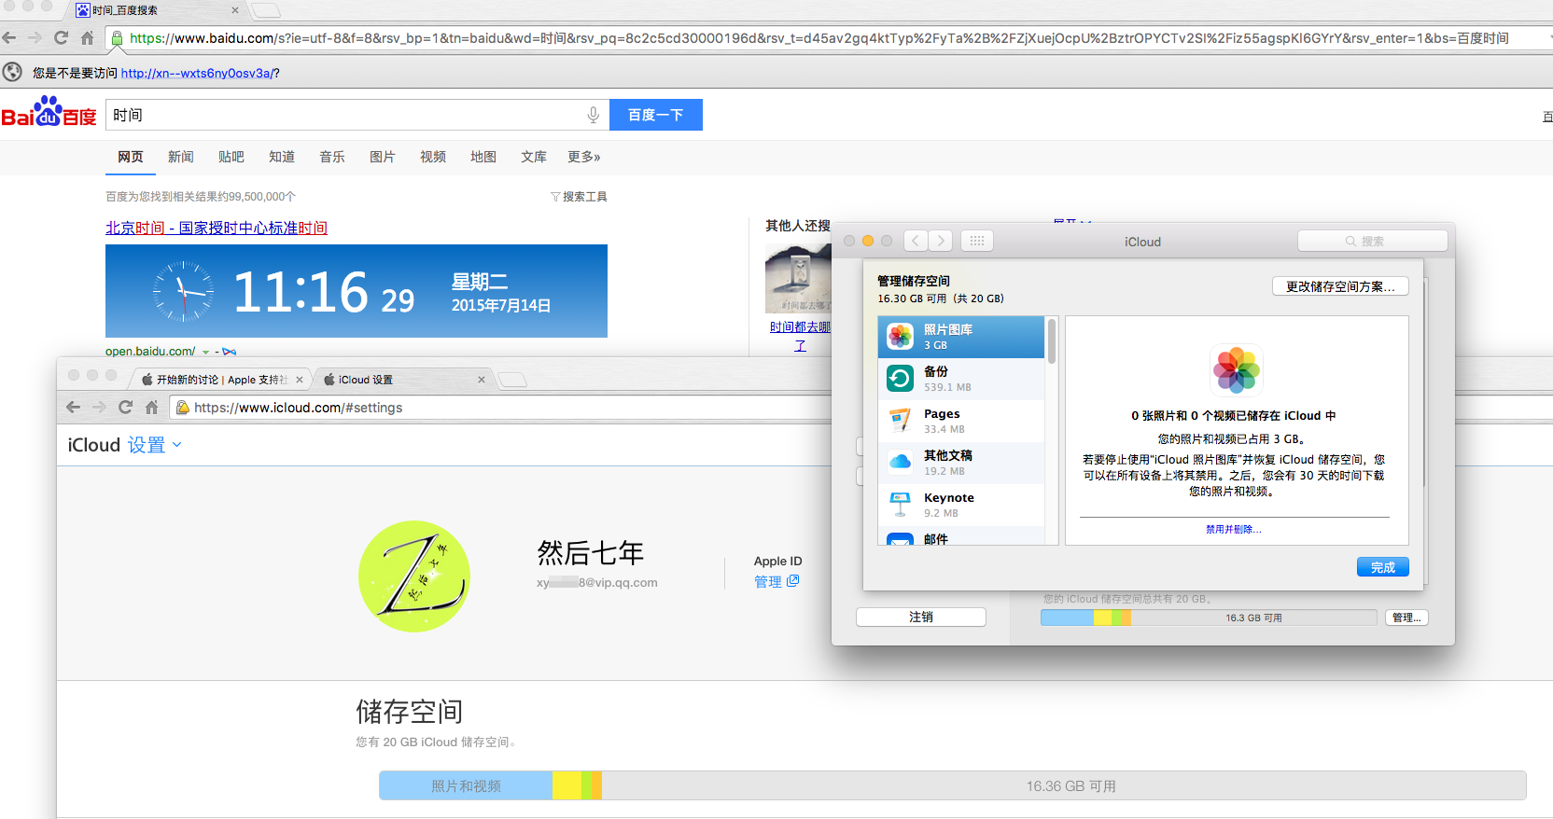This screenshot has height=819, width=1553.
Task: Expand the 更多 menu in Baidu navigation
Action: click(583, 157)
